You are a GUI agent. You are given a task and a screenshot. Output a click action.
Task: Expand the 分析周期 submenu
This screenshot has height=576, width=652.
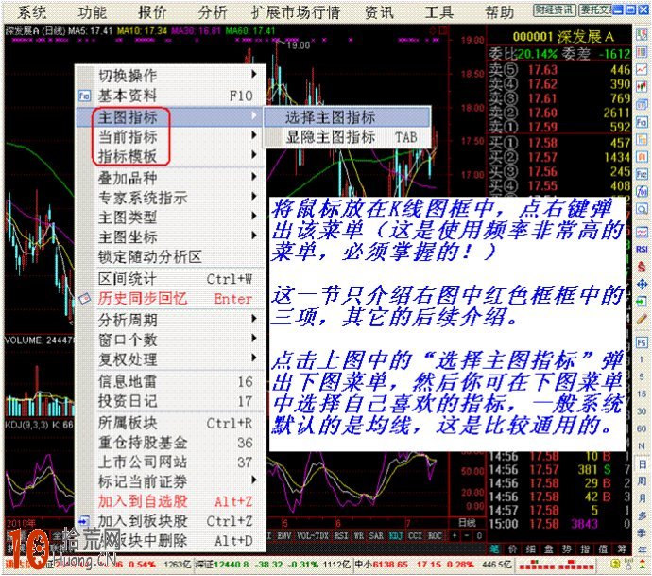[x=170, y=320]
